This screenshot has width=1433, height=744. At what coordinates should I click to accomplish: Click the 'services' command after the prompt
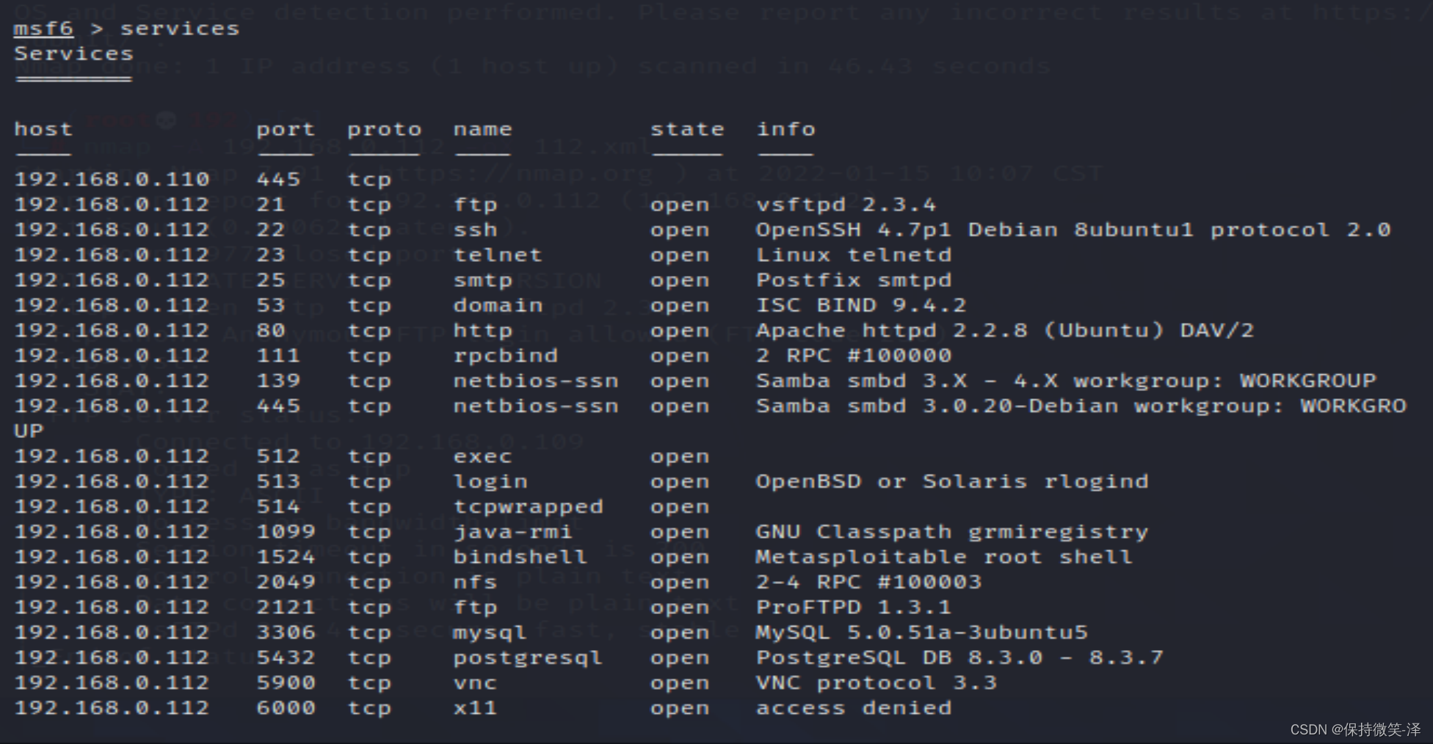(x=180, y=29)
